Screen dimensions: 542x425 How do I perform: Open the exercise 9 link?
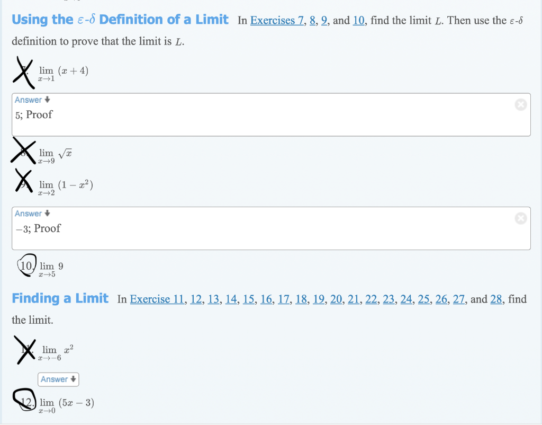point(323,20)
